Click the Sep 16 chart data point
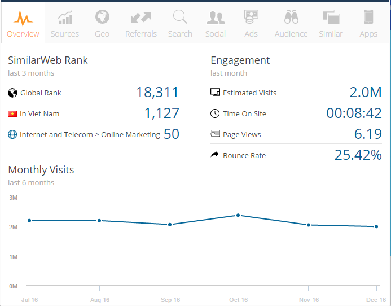This screenshot has height=306, width=391. 170,224
